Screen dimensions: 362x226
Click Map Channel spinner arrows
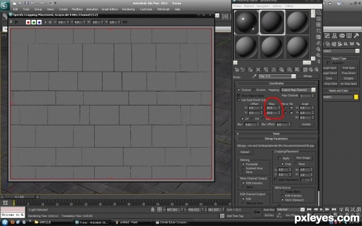coord(313,95)
